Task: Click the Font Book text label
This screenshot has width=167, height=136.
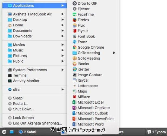Action: (x=86, y=36)
